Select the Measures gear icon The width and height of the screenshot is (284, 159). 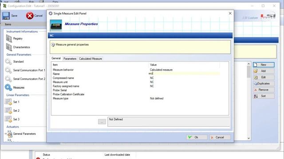tap(8, 87)
